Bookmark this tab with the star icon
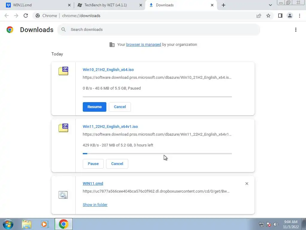 click(268, 16)
